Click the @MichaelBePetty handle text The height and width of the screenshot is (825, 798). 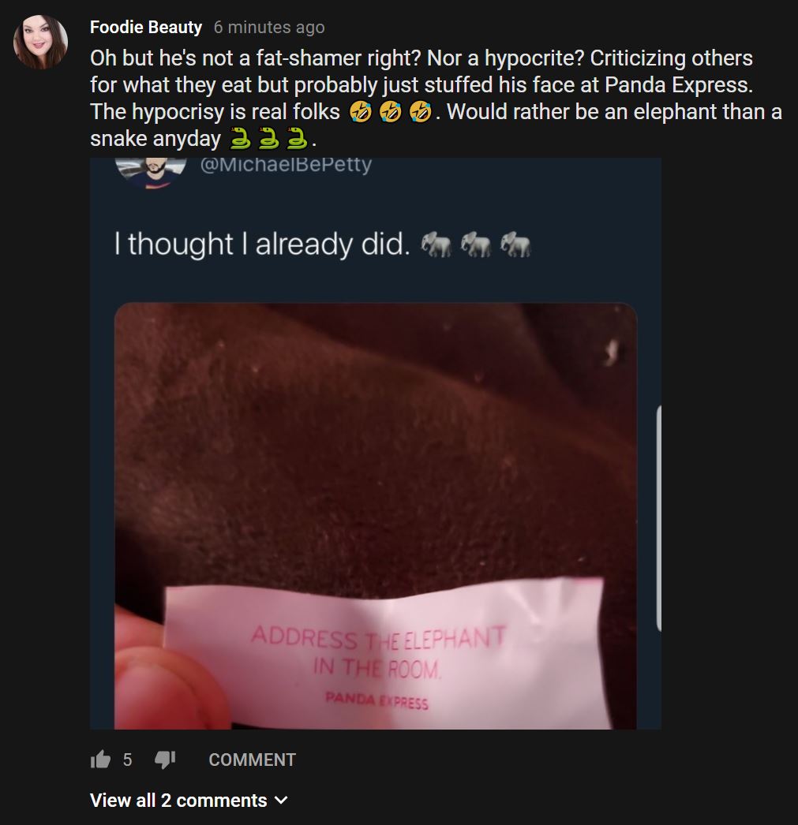(x=286, y=164)
